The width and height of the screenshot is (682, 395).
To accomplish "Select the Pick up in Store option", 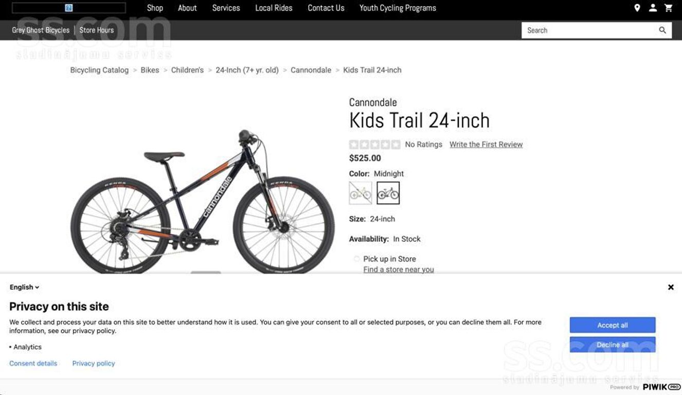I will (x=356, y=259).
